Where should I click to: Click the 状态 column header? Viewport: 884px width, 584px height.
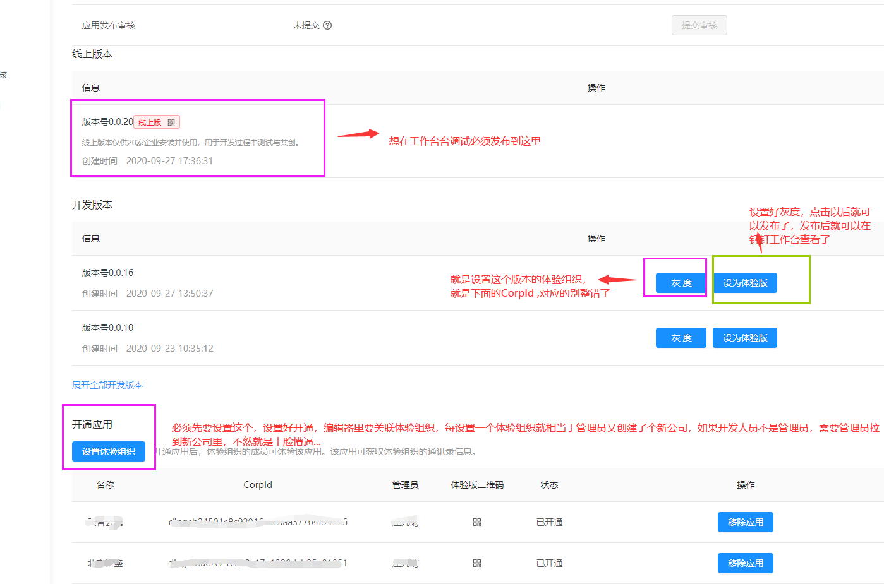(549, 485)
